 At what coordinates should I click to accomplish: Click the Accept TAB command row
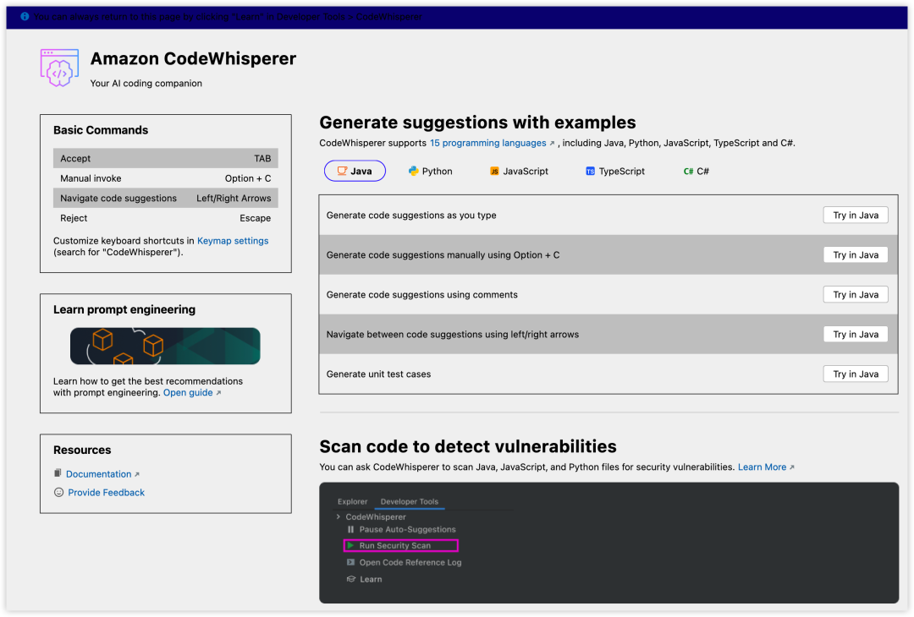click(x=166, y=158)
